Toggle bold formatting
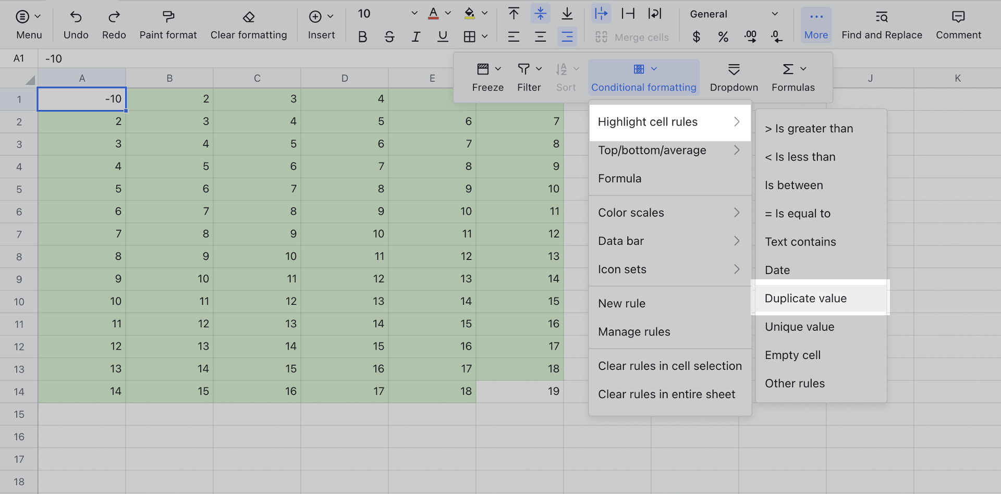Screen dimensions: 1001x494 [x=362, y=36]
